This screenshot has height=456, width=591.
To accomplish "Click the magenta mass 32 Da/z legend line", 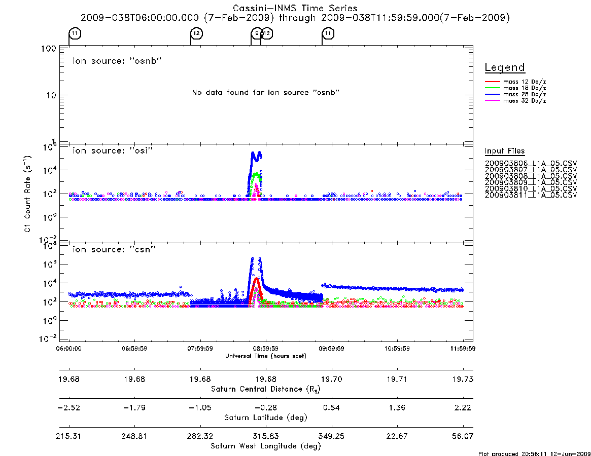I will 492,101.
